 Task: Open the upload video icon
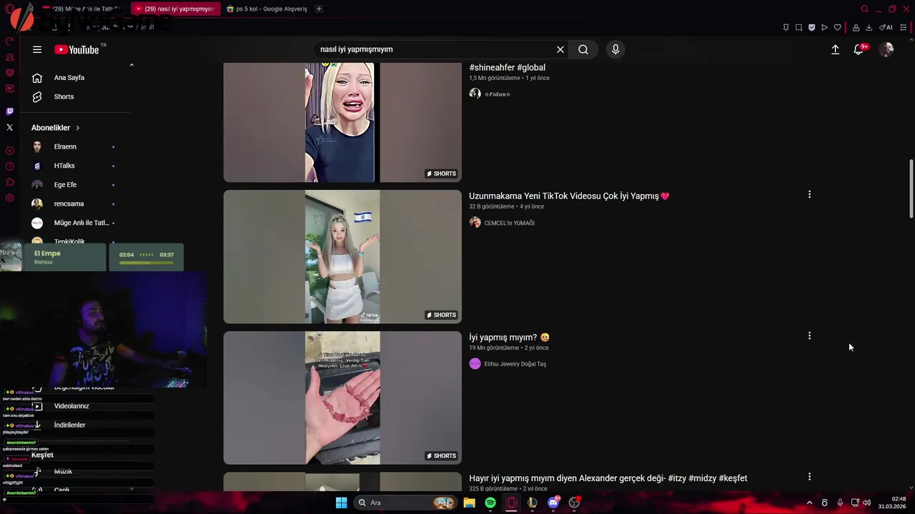[835, 49]
